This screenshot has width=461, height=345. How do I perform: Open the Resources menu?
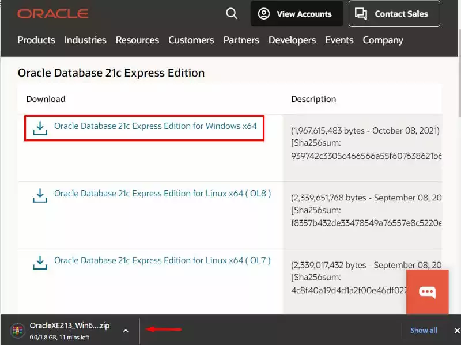[x=137, y=40]
